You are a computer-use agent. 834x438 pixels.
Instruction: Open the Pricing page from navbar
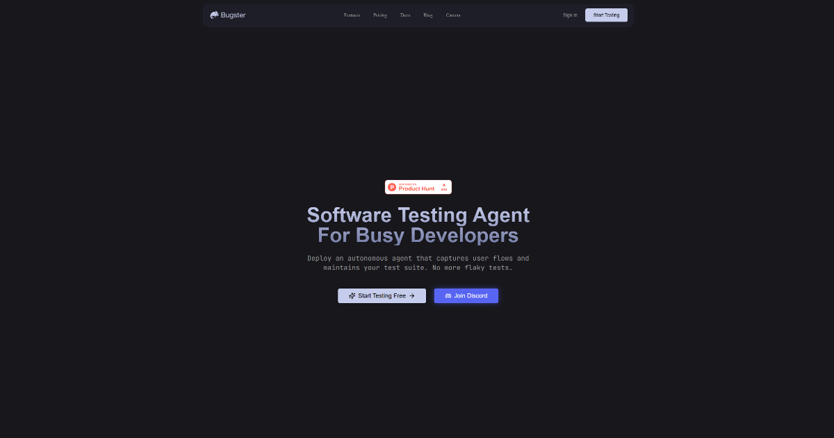click(380, 15)
